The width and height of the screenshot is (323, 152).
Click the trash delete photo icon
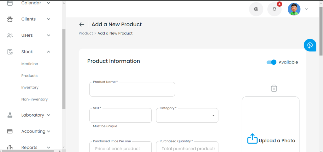(274, 88)
